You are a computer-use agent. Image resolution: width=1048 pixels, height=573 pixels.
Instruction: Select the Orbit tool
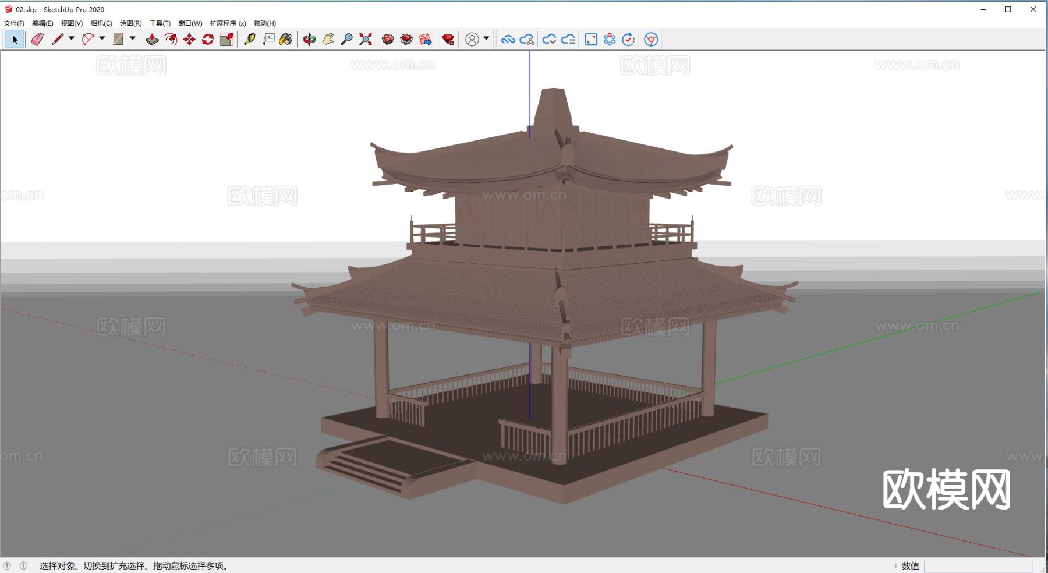(x=309, y=39)
